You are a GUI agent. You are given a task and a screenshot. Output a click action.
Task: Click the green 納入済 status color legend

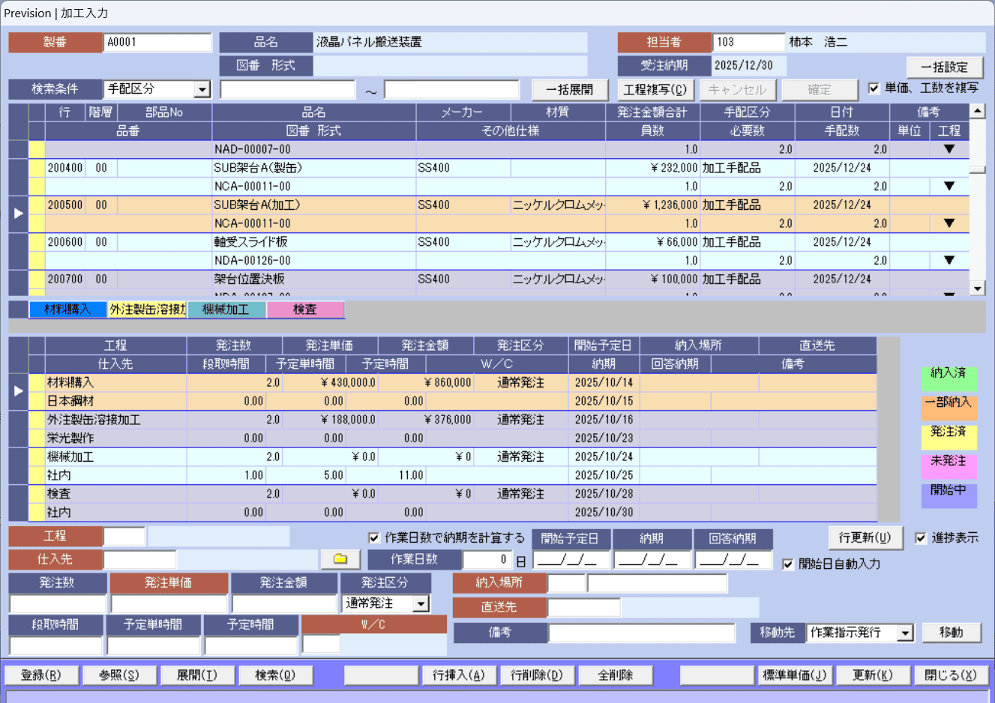[949, 378]
